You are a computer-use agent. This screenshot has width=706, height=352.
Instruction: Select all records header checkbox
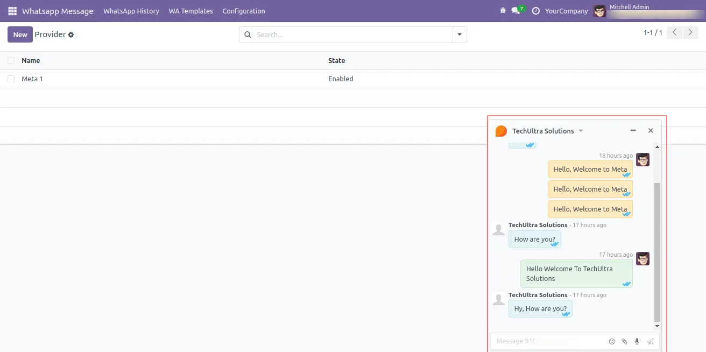pyautogui.click(x=11, y=61)
